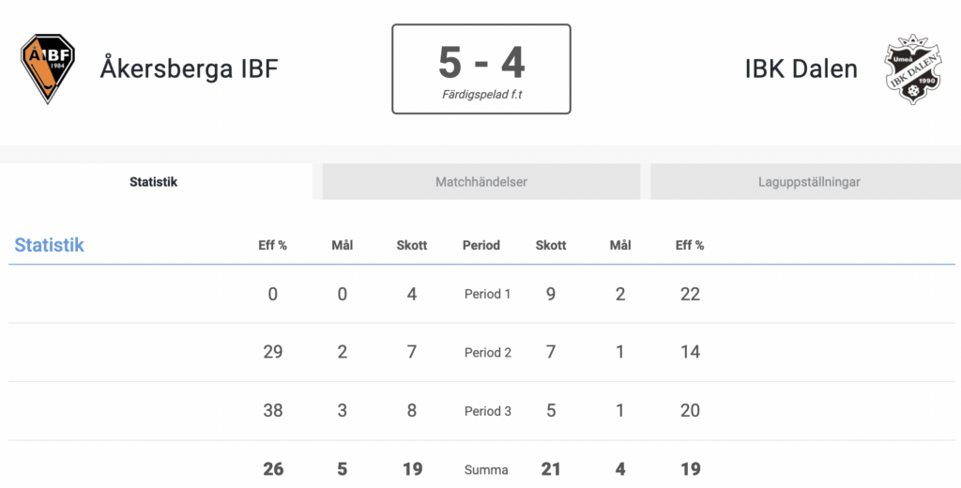
Task: Switch to the Matchhändelser tab
Action: pos(481,181)
